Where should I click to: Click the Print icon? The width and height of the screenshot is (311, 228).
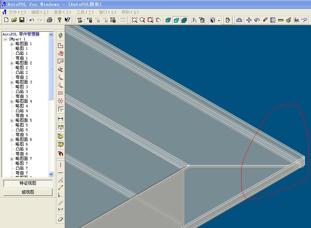(50, 20)
